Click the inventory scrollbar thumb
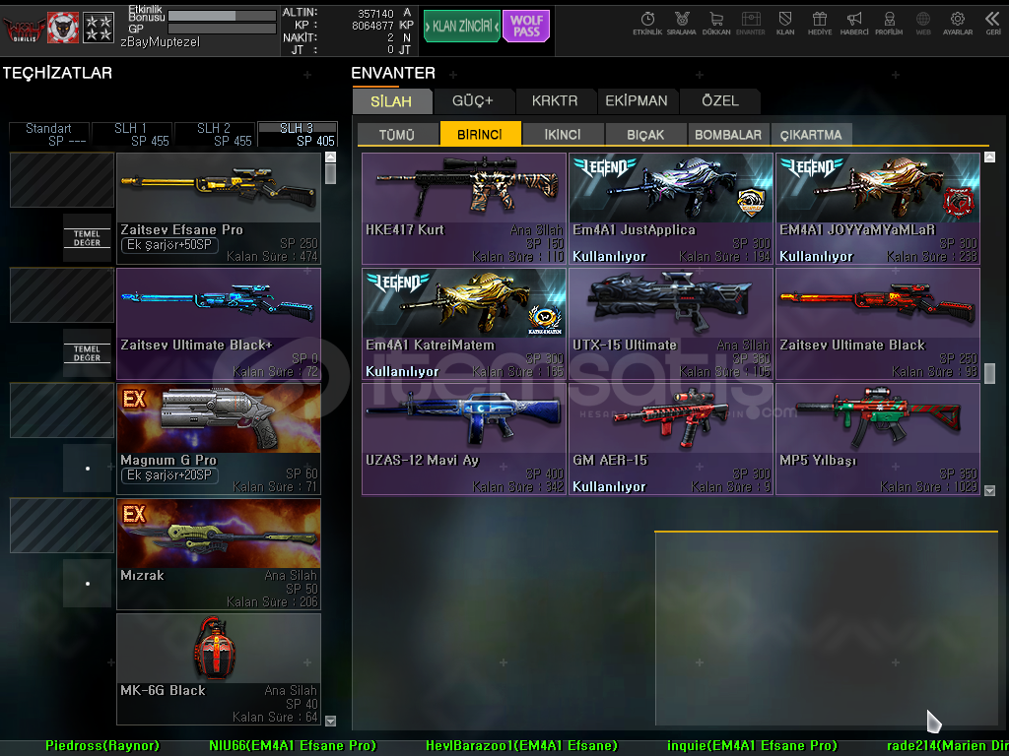Image resolution: width=1009 pixels, height=756 pixels. (989, 373)
